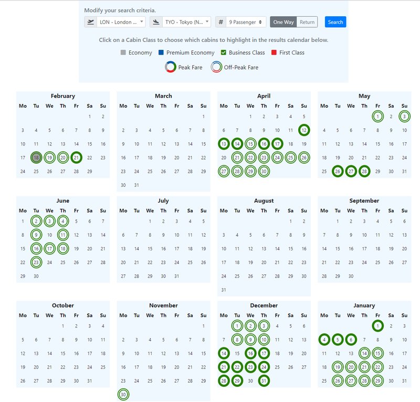The image size is (420, 402).
Task: Enable First Class cabin highlighting
Action: click(x=274, y=52)
